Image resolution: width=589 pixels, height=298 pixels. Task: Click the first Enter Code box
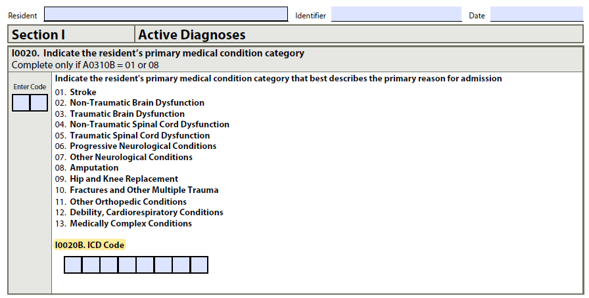(21, 103)
